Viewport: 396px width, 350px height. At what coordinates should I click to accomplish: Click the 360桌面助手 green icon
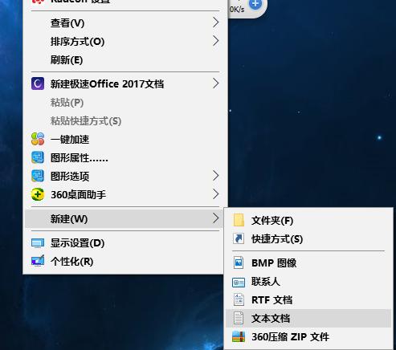(38, 194)
